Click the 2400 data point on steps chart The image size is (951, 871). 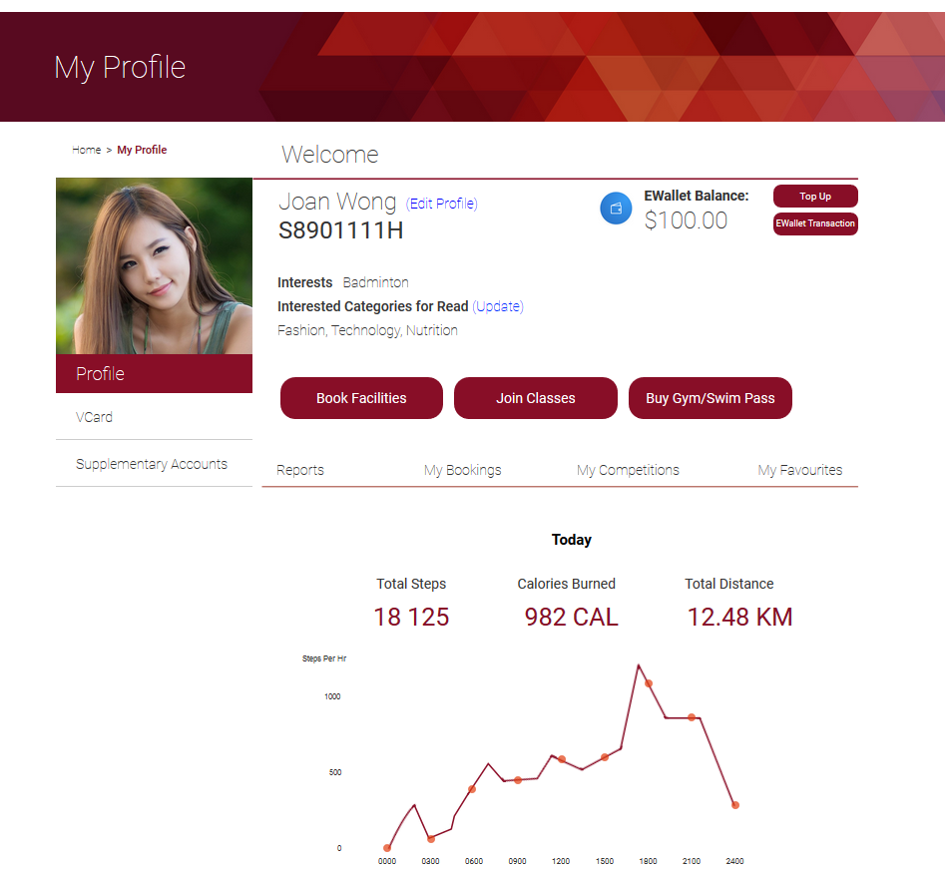pos(735,805)
